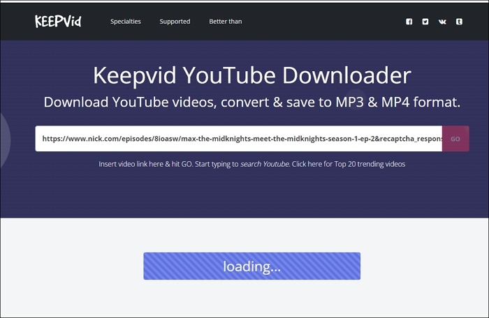The width and height of the screenshot is (489, 318).
Task: Open the Twitter social icon
Action: [x=425, y=22]
